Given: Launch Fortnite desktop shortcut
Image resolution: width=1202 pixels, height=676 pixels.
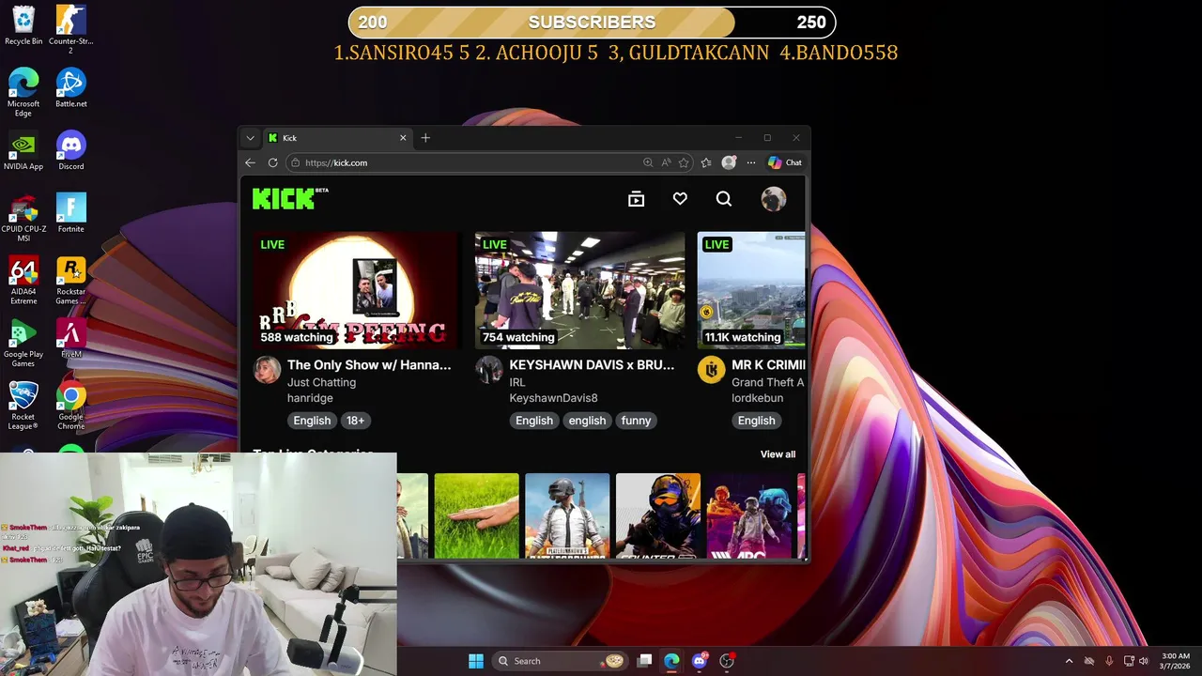Looking at the screenshot, I should click(70, 213).
